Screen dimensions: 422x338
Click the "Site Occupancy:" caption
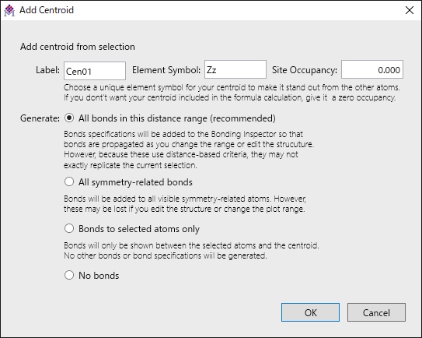pyautogui.click(x=305, y=70)
